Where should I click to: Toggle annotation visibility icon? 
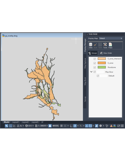coord(97,126)
